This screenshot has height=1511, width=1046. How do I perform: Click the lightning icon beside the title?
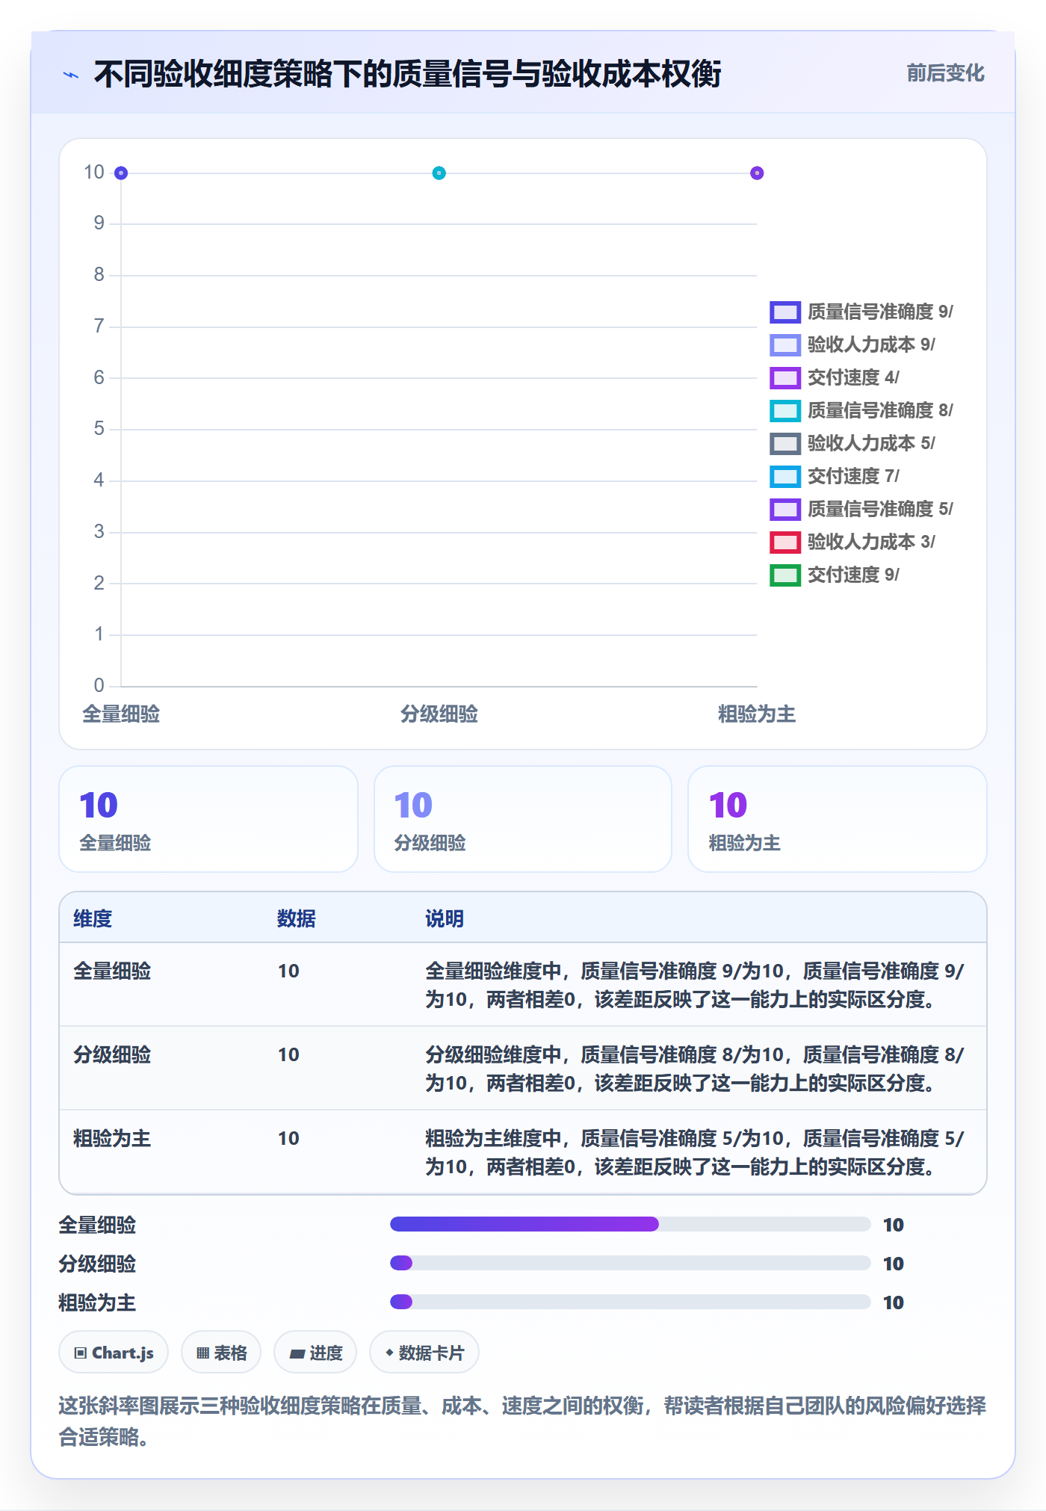coord(71,75)
